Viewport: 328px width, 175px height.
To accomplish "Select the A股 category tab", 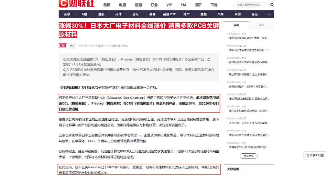I will (x=84, y=14).
